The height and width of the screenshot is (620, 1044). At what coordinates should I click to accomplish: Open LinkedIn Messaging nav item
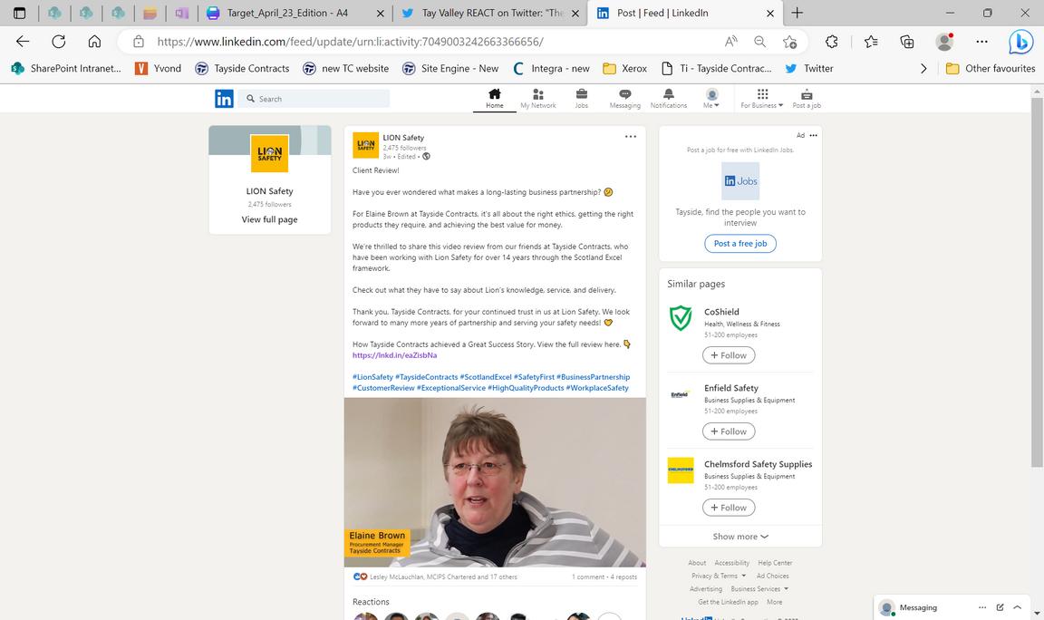tap(624, 99)
